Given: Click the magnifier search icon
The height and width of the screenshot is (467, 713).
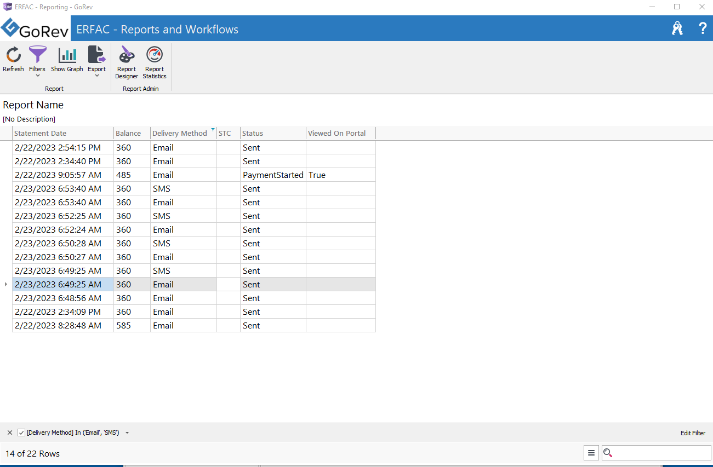Looking at the screenshot, I should [x=607, y=453].
